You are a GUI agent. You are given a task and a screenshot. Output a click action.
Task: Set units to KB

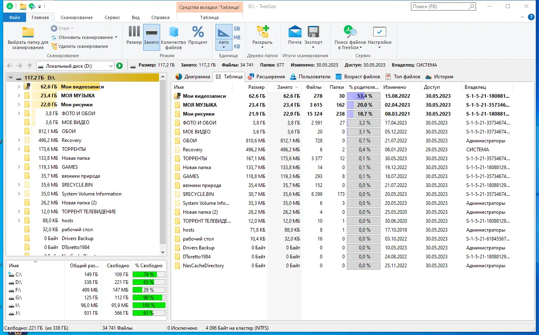[237, 46]
